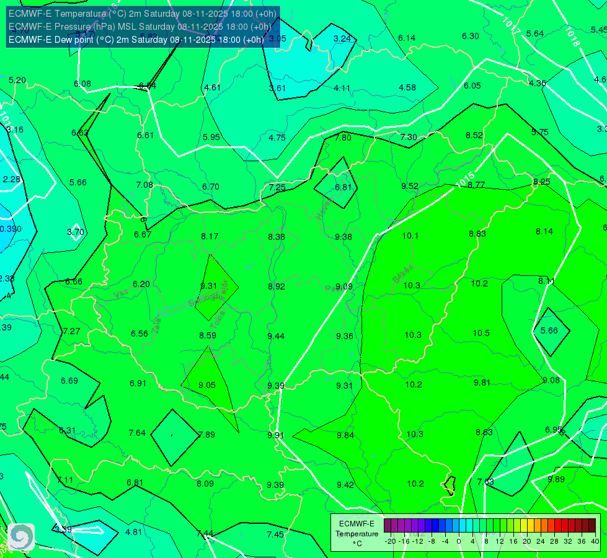Image resolution: width=607 pixels, height=558 pixels.
Task: Click the 1018 isobar label
Action: pos(572,37)
